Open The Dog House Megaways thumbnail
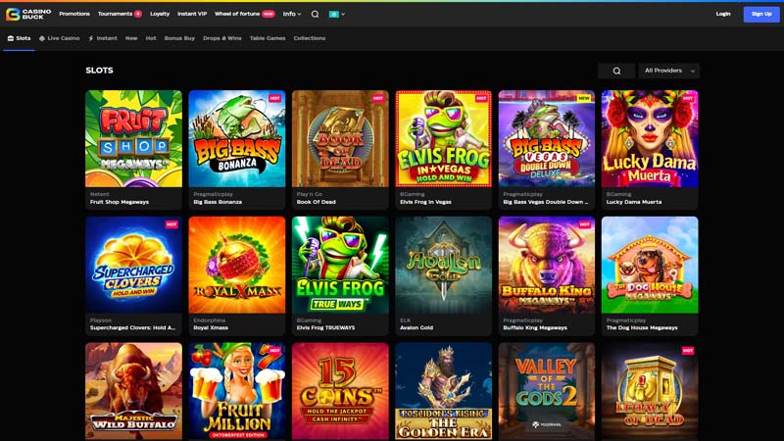Screen dimensions: 784x441 coord(650,265)
